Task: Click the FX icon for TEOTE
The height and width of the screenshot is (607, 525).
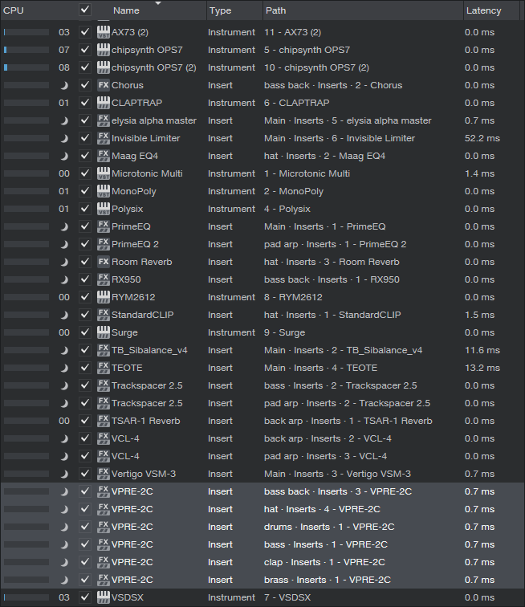Action: tap(103, 368)
